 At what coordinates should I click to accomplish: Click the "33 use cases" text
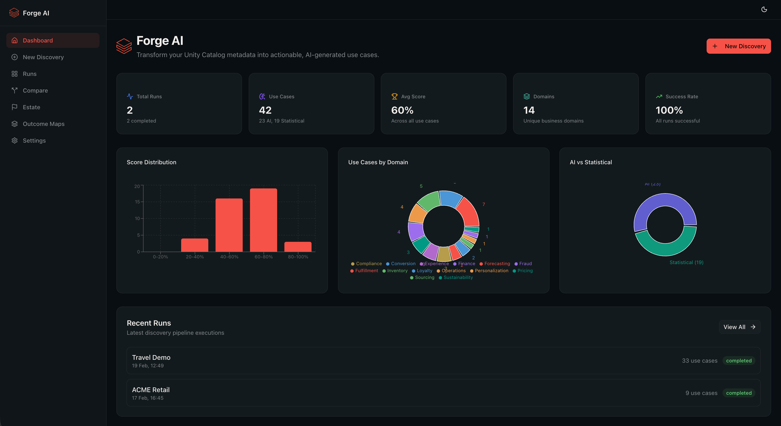pyautogui.click(x=700, y=360)
